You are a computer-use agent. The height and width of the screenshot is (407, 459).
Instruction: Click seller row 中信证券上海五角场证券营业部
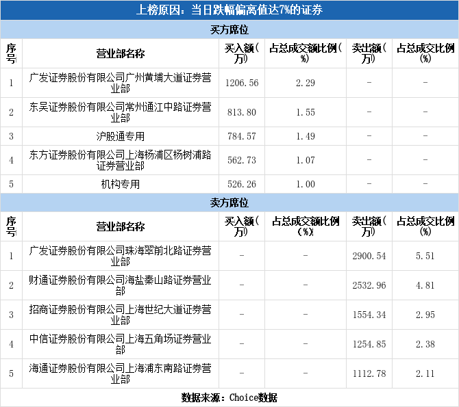point(121,344)
